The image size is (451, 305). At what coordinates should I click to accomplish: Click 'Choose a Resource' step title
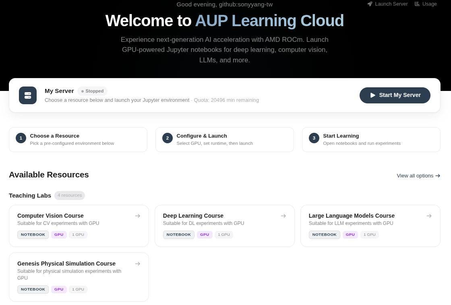click(x=55, y=136)
